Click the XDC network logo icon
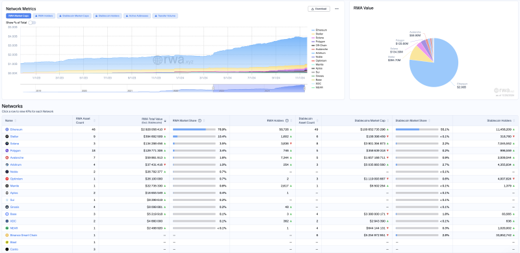Screen dimensions: 520x253 pos(7,221)
